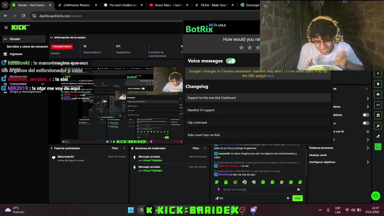Image resolution: width=384 pixels, height=216 pixels.
Task: Expand the 'dores' row chevron
Action: tap(368, 107)
